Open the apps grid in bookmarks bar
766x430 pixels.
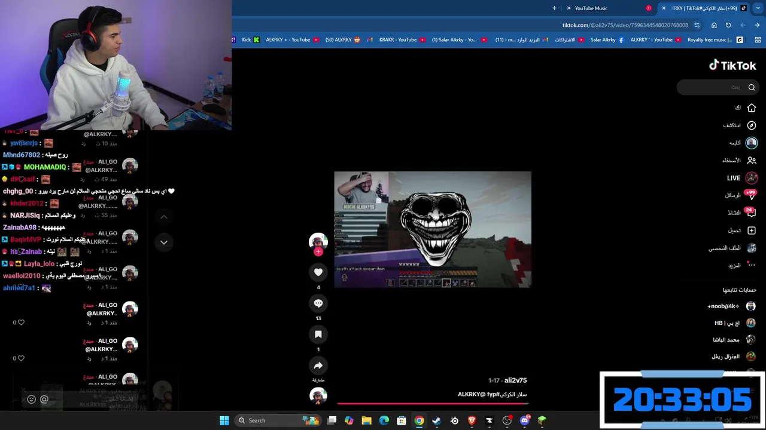point(758,40)
